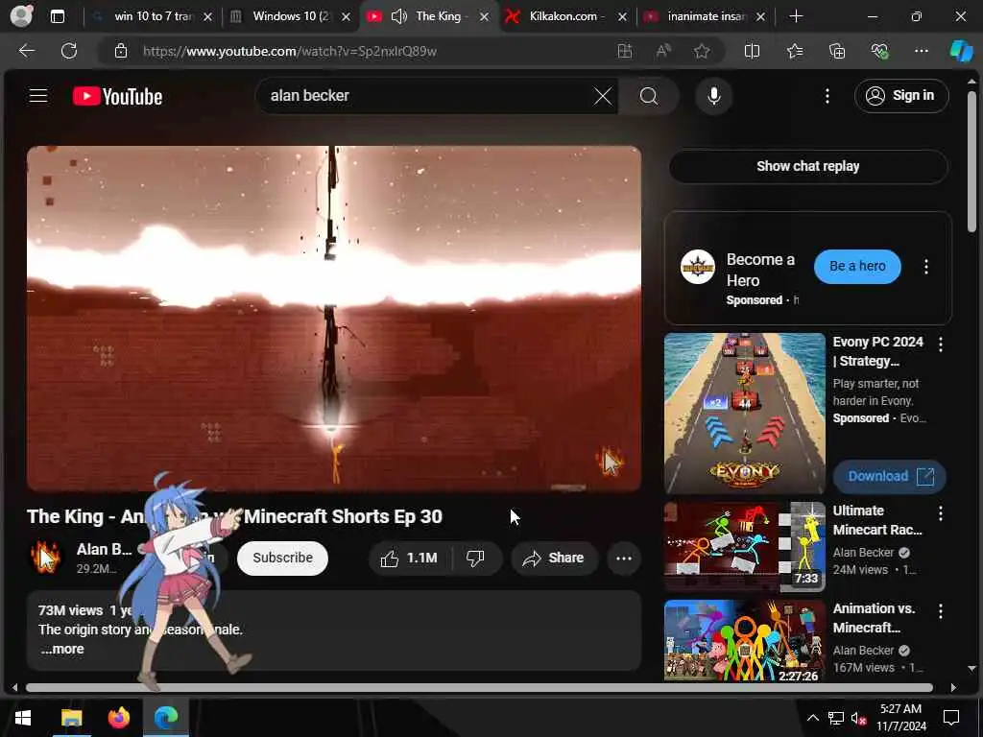Open the Evony PC 2024 ad thumbnail
The image size is (983, 737).
[745, 413]
